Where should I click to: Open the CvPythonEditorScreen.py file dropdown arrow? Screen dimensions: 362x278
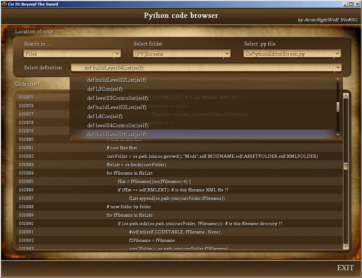coord(337,54)
